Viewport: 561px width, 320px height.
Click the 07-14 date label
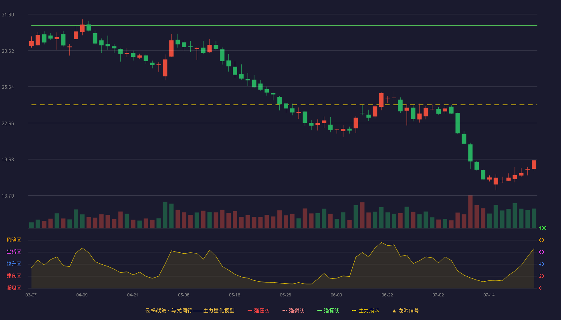tap(489, 295)
